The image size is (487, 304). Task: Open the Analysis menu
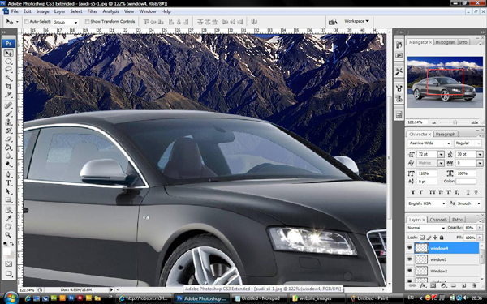111,11
